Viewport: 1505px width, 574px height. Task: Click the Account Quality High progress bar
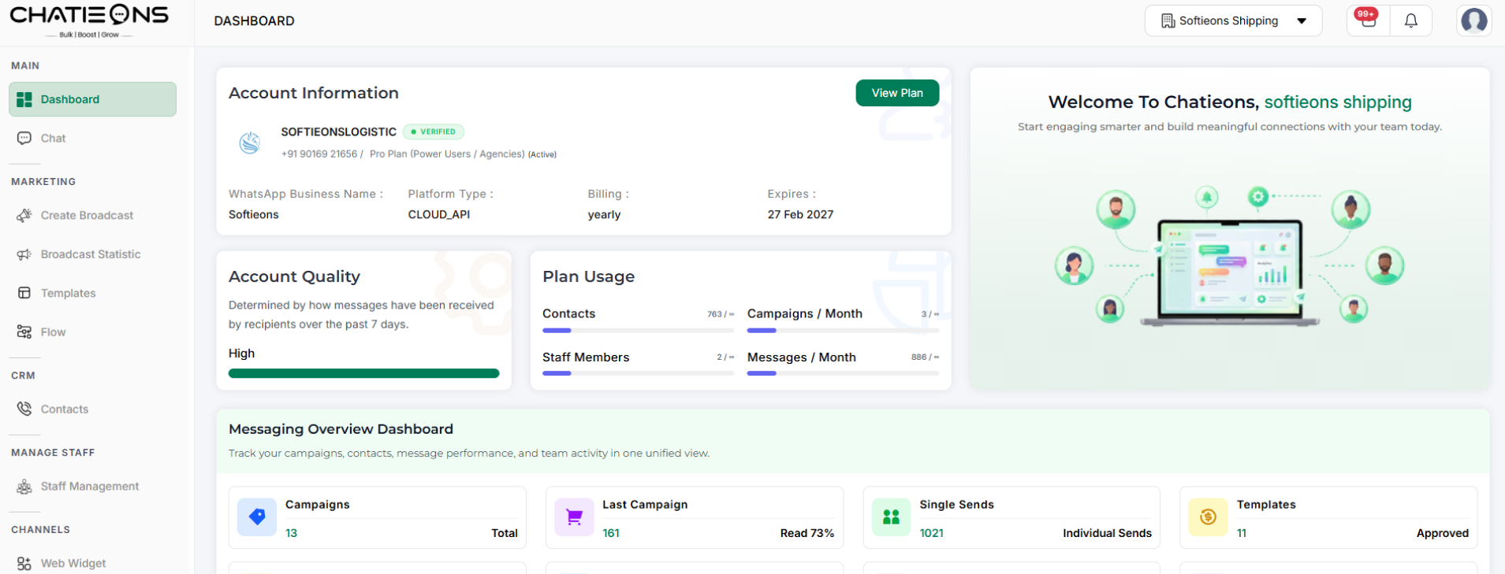tap(363, 373)
